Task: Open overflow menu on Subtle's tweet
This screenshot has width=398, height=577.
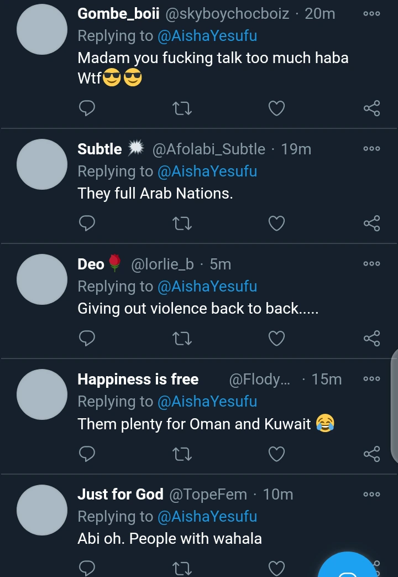Action: pyautogui.click(x=371, y=149)
